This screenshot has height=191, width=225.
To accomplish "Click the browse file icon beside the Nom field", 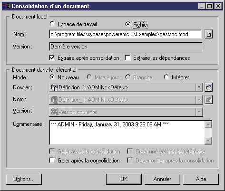I will click(208, 34).
